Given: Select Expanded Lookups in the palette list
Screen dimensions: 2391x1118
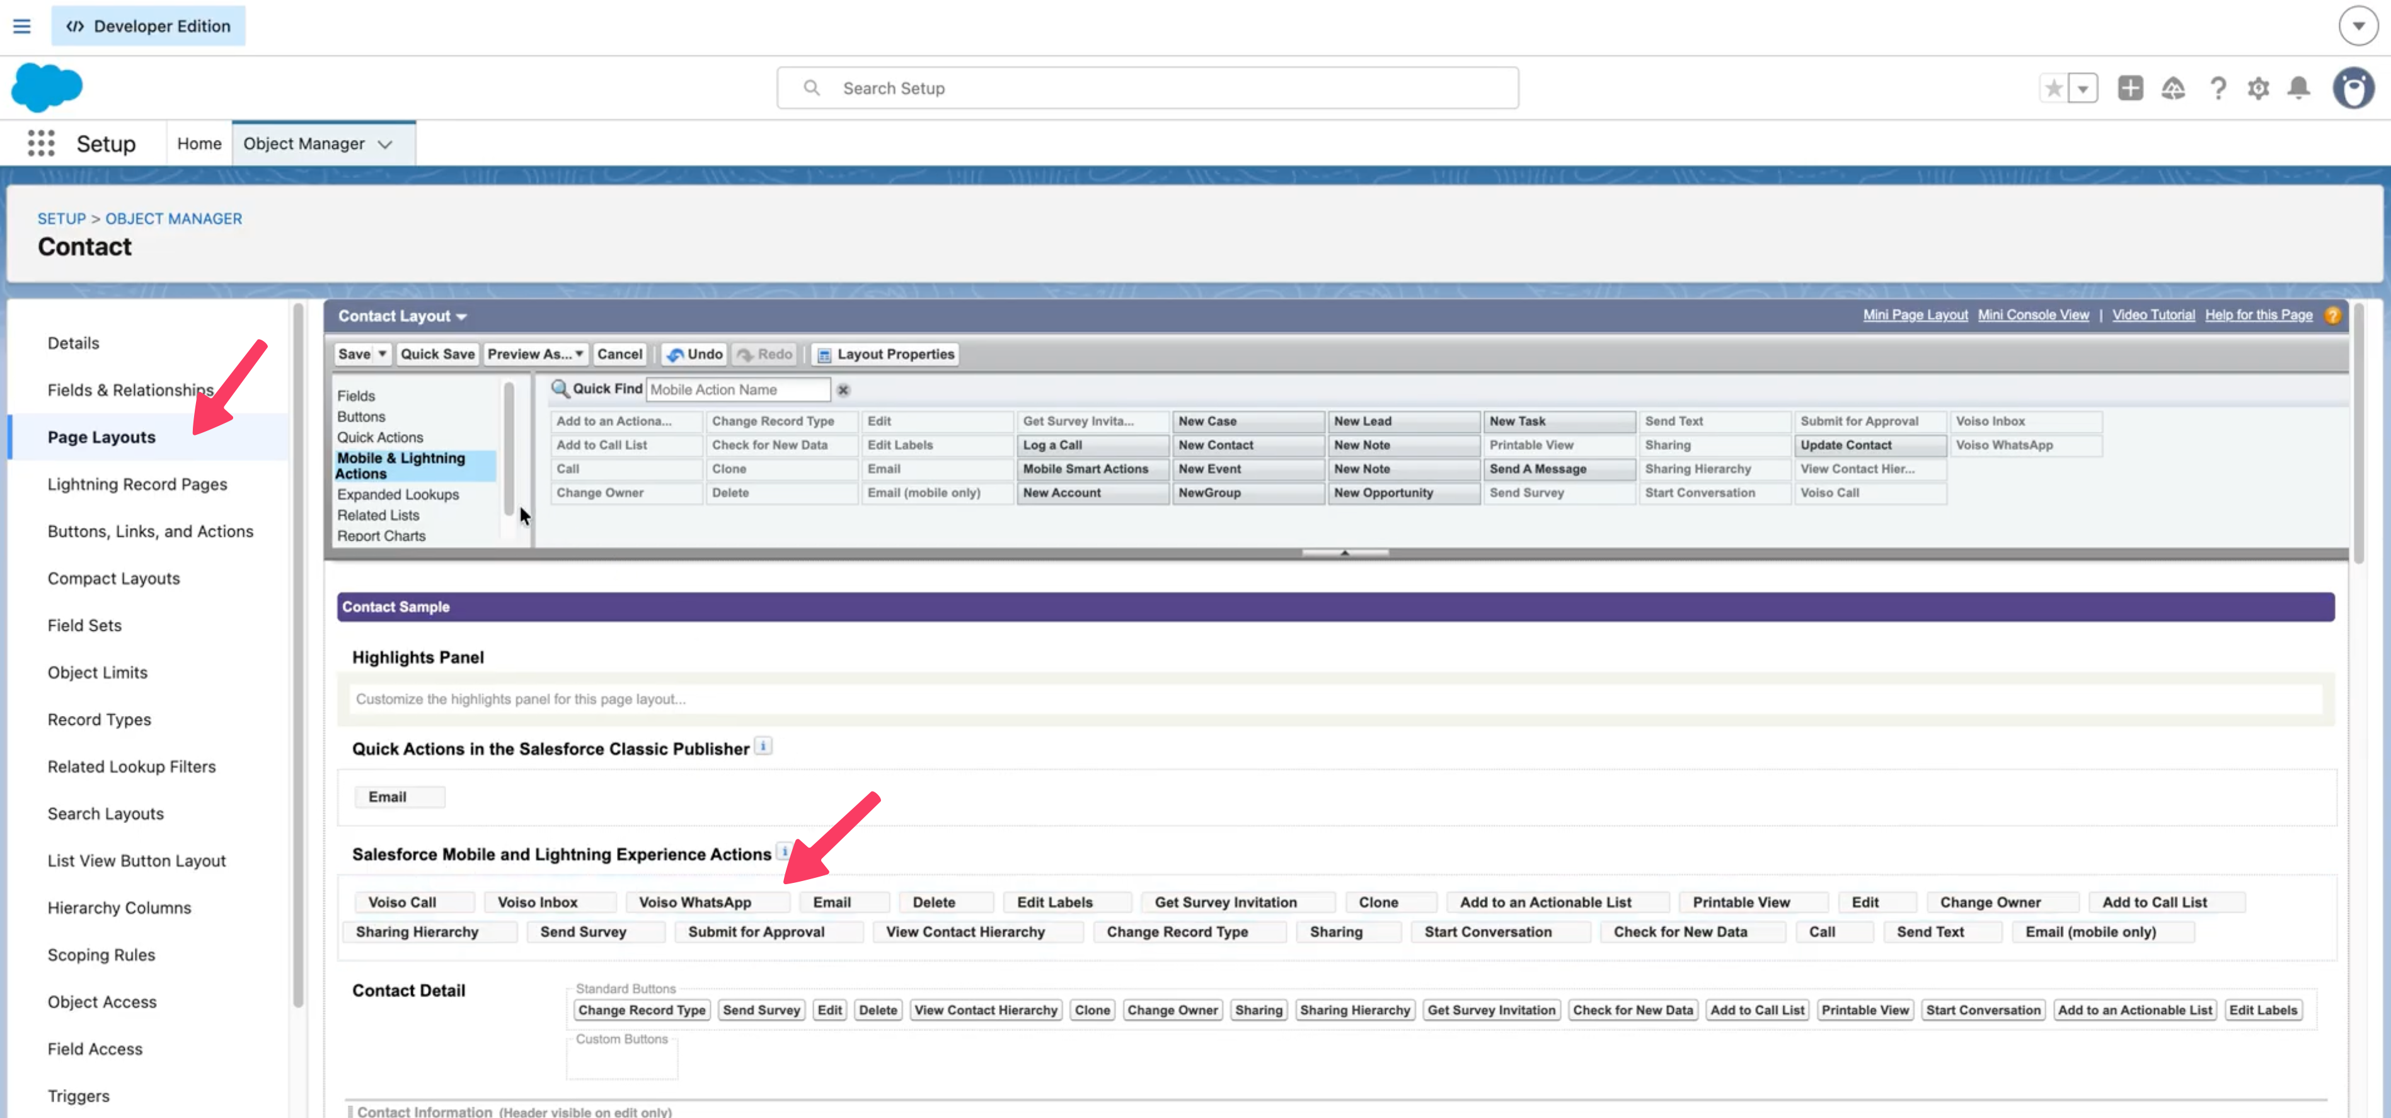Looking at the screenshot, I should 398,494.
